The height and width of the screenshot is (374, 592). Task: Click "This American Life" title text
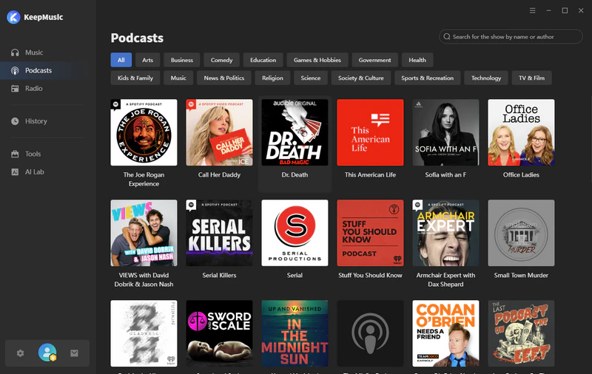click(371, 175)
